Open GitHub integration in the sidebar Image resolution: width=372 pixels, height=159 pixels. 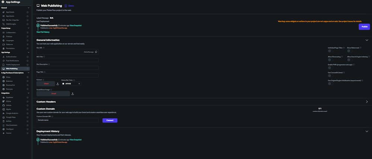(9, 105)
